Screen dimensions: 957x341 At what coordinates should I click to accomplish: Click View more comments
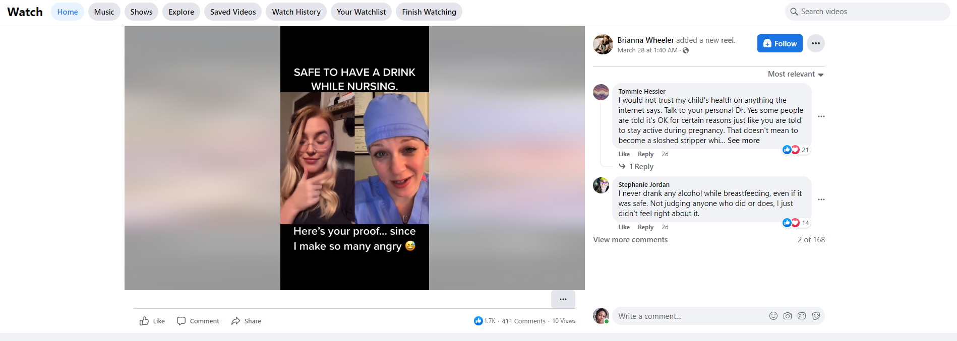pos(630,240)
